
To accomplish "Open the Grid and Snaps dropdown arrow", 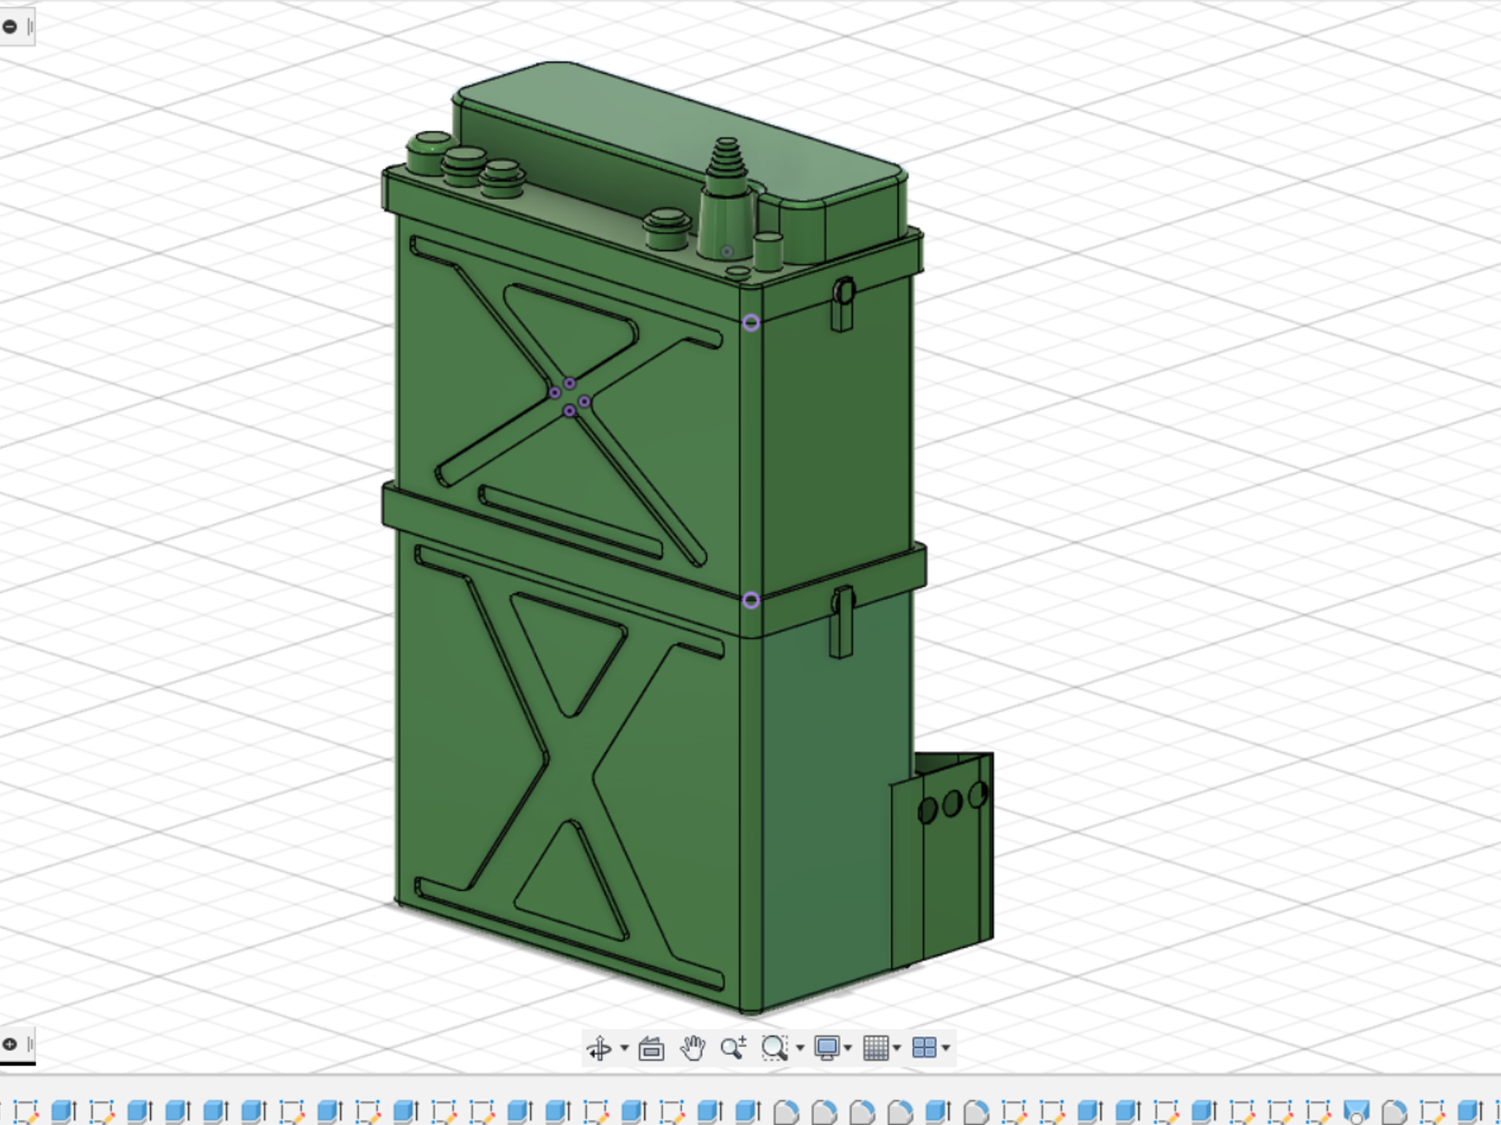I will [x=895, y=1046].
